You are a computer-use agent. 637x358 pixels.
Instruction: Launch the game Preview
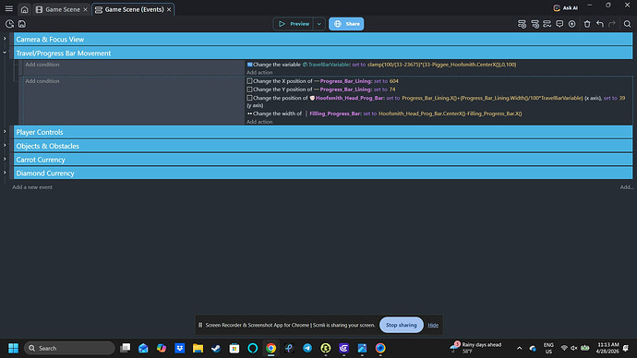(294, 24)
